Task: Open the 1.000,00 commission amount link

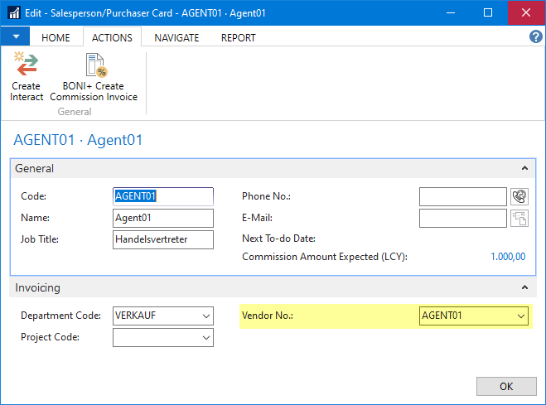Action: pos(508,257)
